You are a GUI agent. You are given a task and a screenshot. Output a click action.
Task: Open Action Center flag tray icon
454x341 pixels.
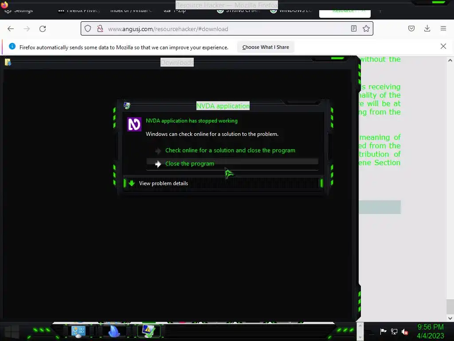(x=383, y=331)
